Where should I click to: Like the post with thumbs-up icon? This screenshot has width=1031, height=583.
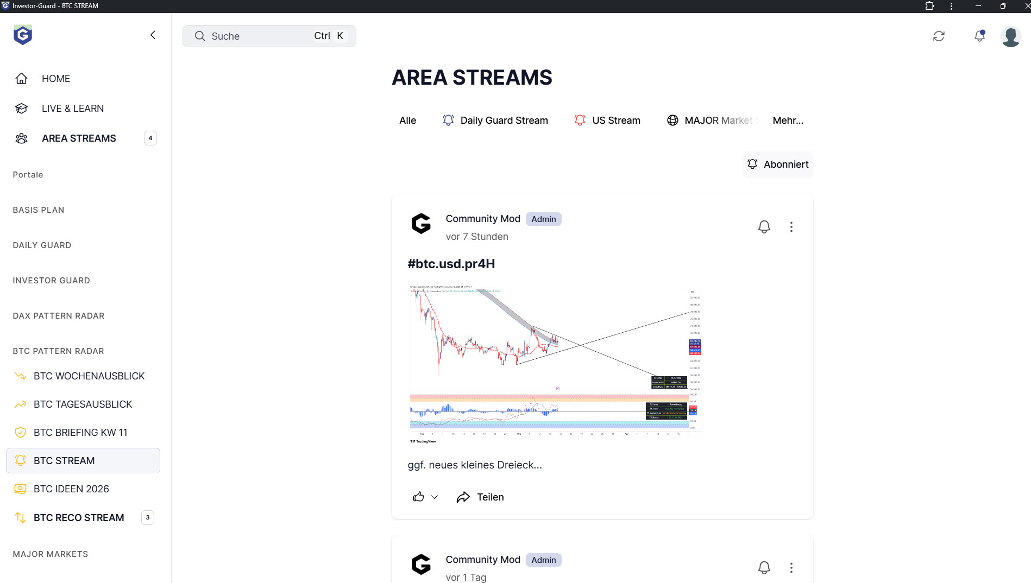(x=418, y=497)
